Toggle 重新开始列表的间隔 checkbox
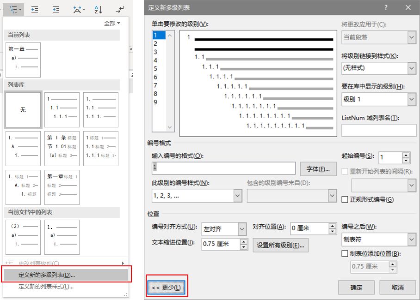The image size is (420, 300). [345, 171]
